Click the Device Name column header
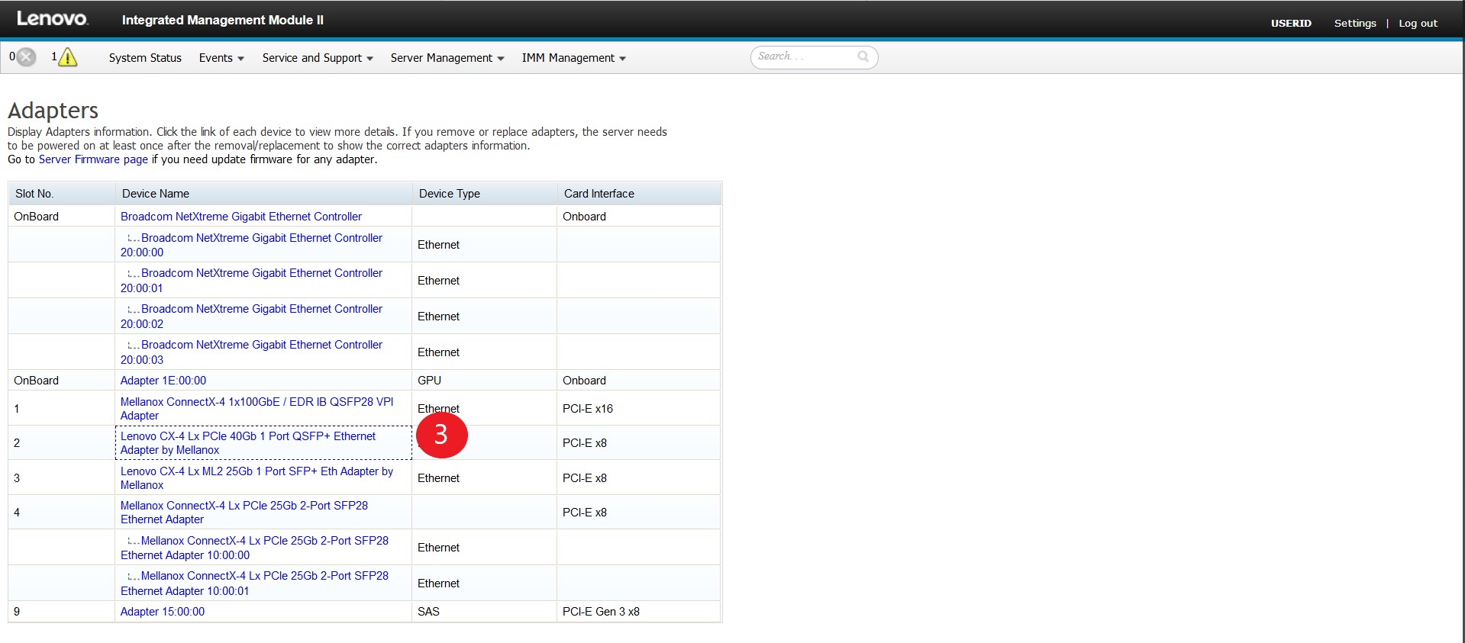The height and width of the screenshot is (643, 1465). tap(156, 194)
